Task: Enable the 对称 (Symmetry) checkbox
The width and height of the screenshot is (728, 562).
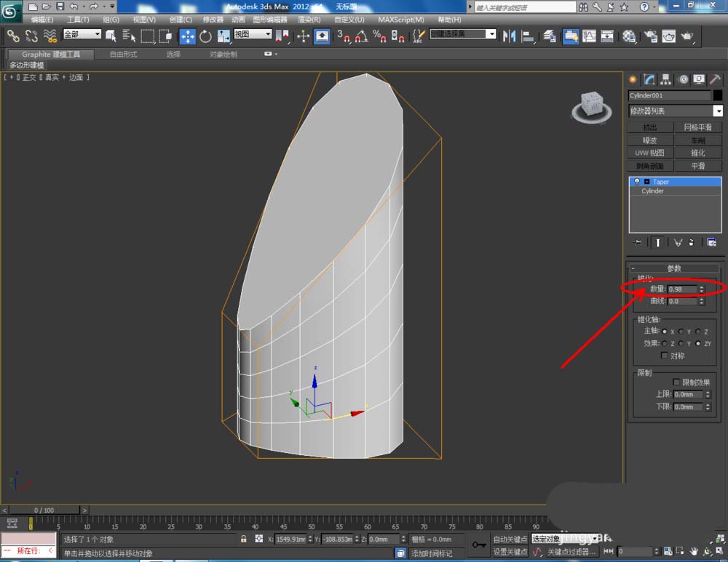Action: point(663,356)
